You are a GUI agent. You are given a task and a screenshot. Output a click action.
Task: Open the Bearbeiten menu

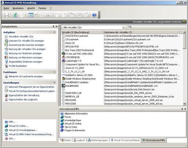(x=18, y=8)
